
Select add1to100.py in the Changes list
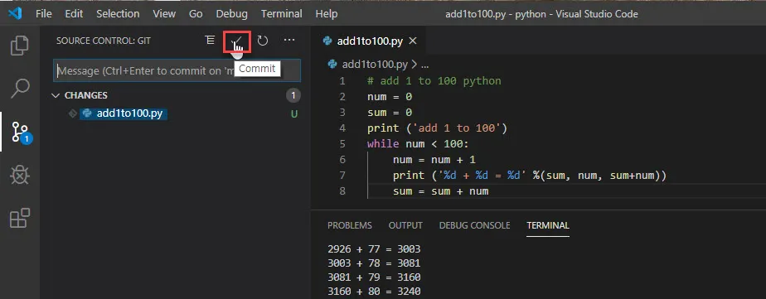coord(129,113)
